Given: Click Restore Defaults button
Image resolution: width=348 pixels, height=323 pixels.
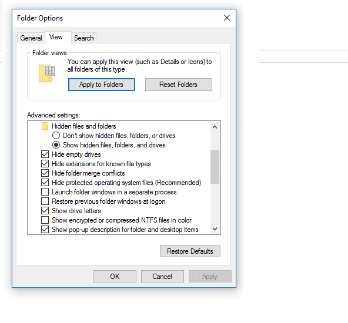Looking at the screenshot, I should (190, 251).
